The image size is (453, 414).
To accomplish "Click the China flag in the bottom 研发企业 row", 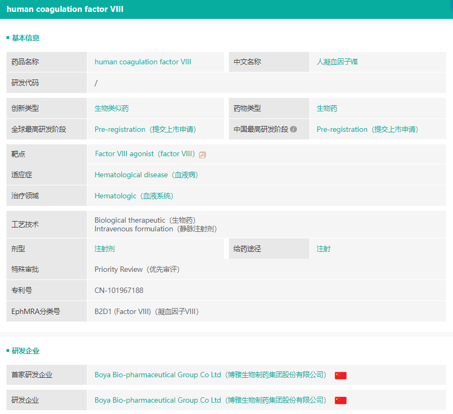I will [340, 400].
